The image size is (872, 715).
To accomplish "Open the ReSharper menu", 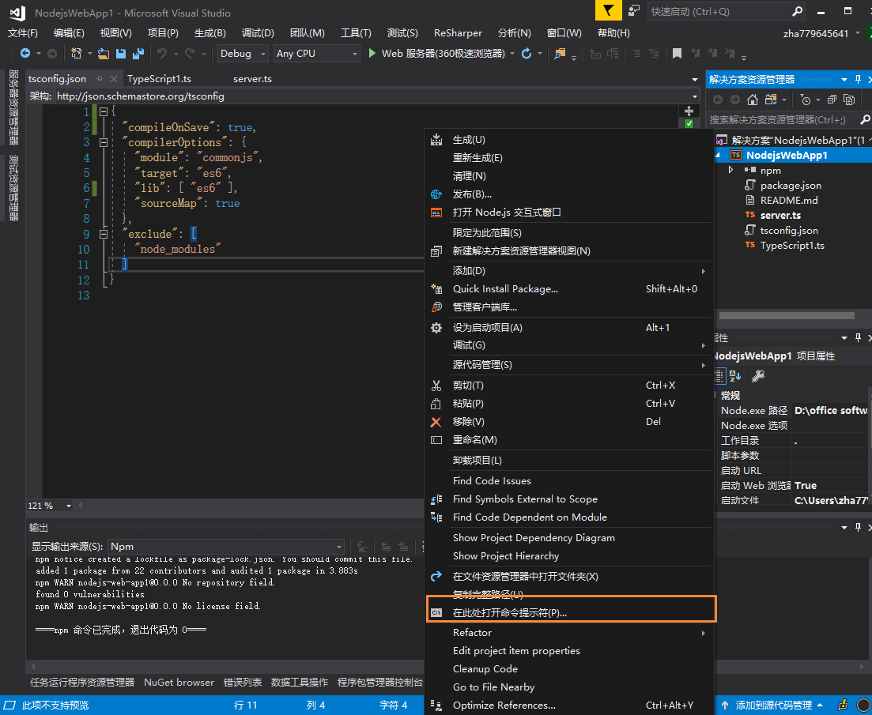I will [x=458, y=32].
